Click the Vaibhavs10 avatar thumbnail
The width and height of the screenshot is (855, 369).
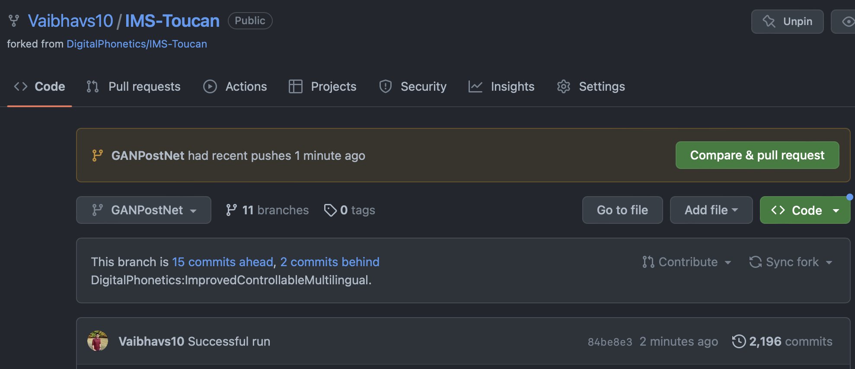tap(98, 341)
